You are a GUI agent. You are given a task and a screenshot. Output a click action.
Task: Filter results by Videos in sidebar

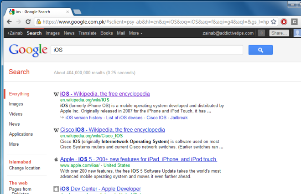coord(16,114)
